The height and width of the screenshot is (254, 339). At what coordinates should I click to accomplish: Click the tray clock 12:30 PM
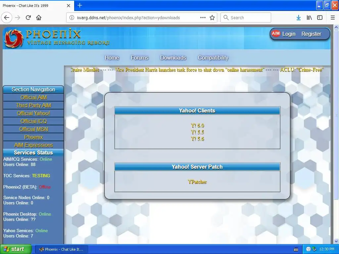tap(327, 249)
